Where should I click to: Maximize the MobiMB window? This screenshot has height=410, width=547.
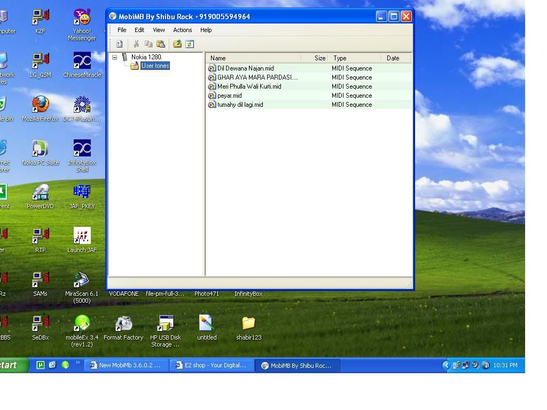point(394,17)
